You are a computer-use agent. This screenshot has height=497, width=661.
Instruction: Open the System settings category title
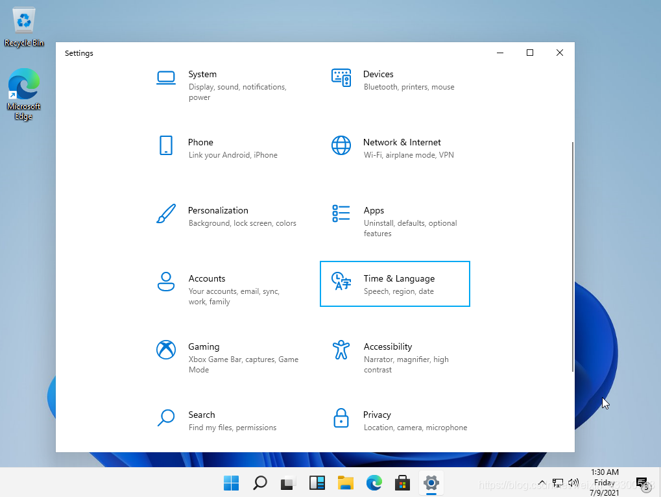click(202, 74)
